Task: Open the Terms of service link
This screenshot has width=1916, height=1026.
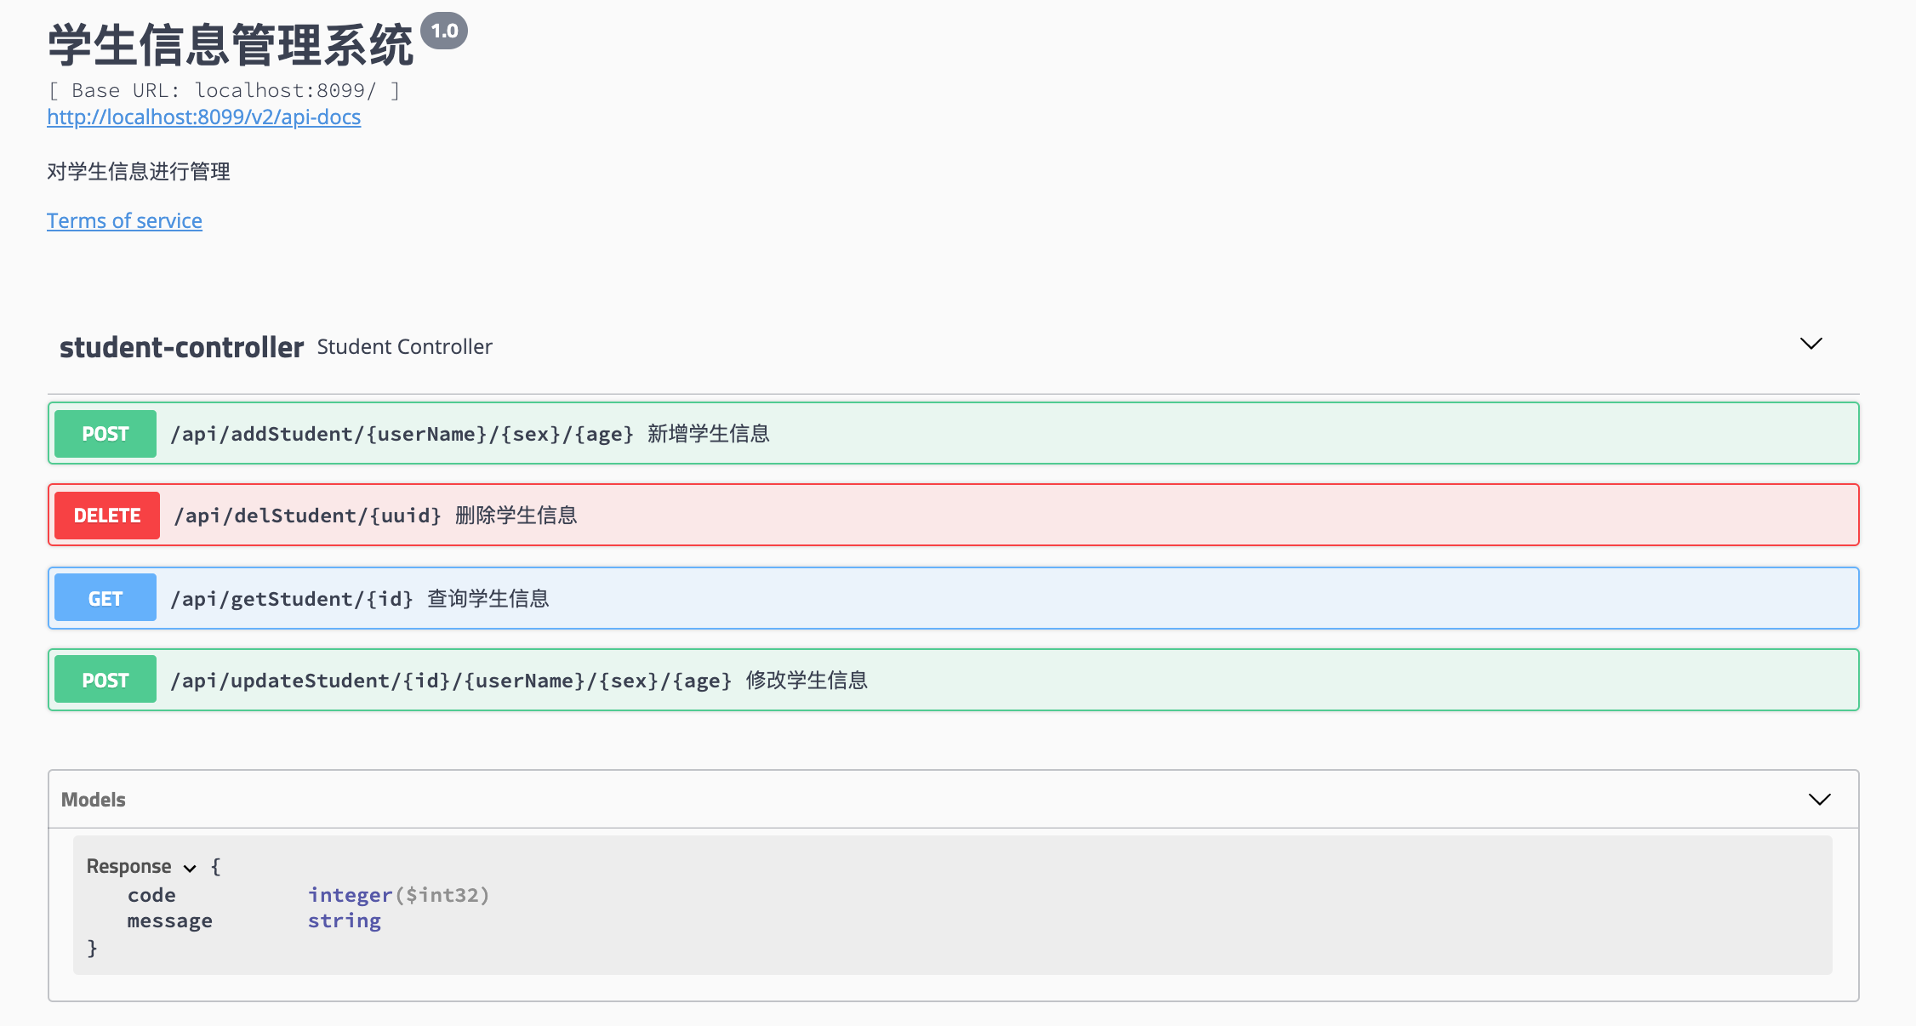Action: tap(124, 220)
